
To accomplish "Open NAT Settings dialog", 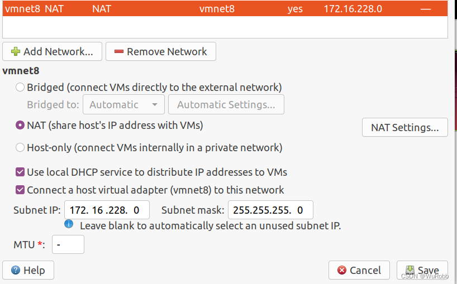I will point(405,127).
